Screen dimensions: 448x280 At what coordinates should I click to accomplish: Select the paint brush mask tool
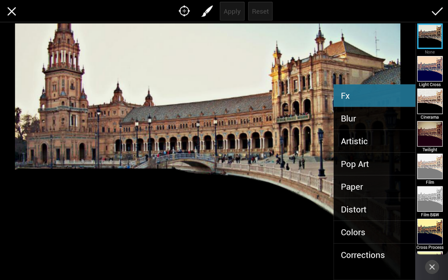click(x=207, y=11)
